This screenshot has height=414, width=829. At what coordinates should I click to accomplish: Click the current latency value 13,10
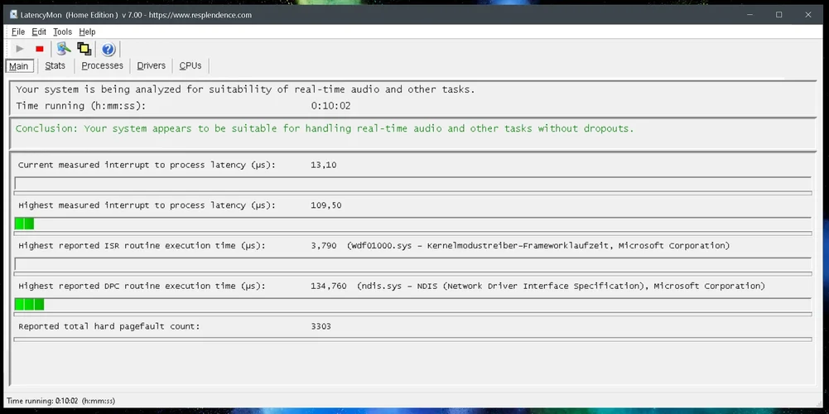(x=324, y=165)
